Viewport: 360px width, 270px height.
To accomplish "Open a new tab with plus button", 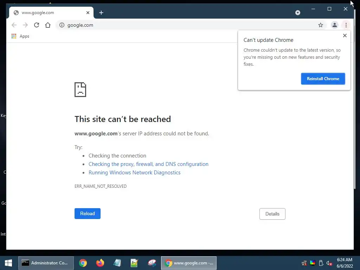I will pyautogui.click(x=101, y=13).
